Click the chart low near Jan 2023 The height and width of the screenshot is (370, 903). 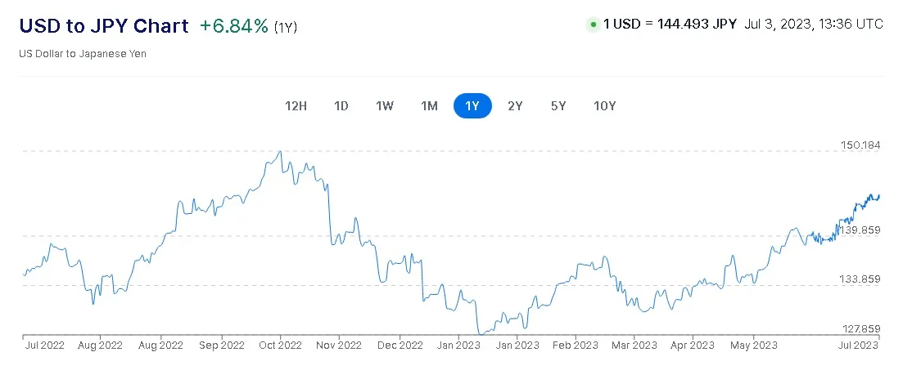481,332
